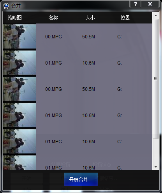Viewport: 162px width, 193px height.
Task: Click the 开始合并 button
Action: (x=81, y=179)
